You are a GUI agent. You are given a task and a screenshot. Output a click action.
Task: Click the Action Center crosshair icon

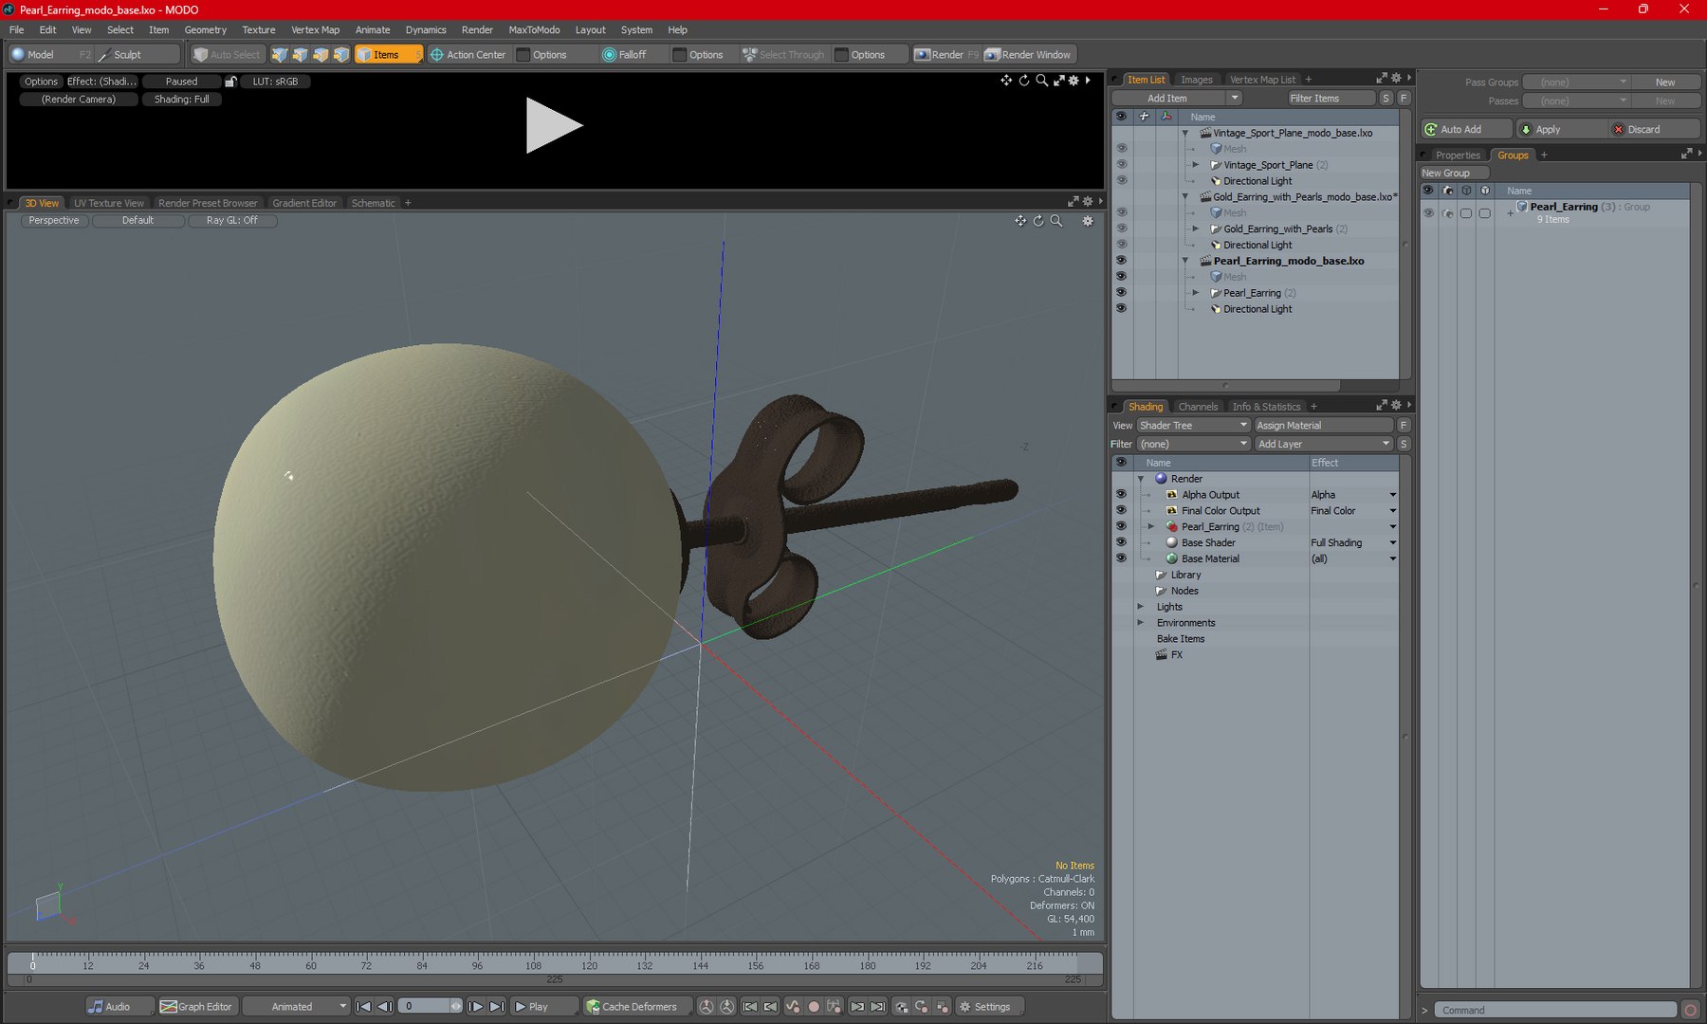[x=437, y=55]
